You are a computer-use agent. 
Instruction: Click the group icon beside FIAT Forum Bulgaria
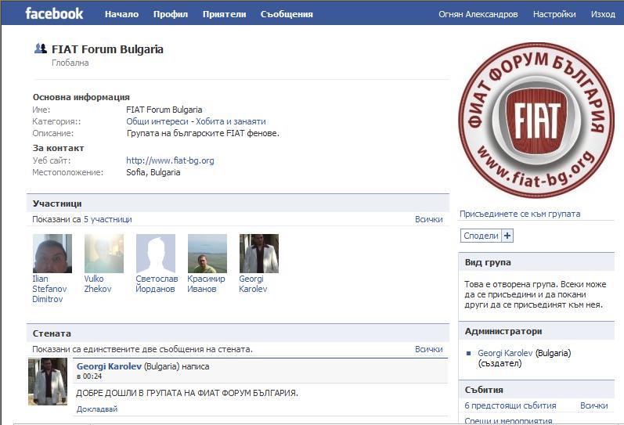click(x=40, y=49)
